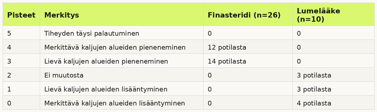
Task: Click score 5 in Pisteet column
Action: click(21, 33)
